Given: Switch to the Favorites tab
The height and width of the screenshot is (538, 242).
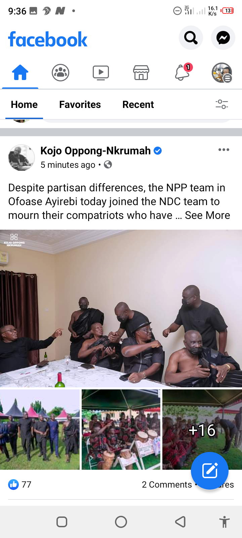Looking at the screenshot, I should coord(80,105).
